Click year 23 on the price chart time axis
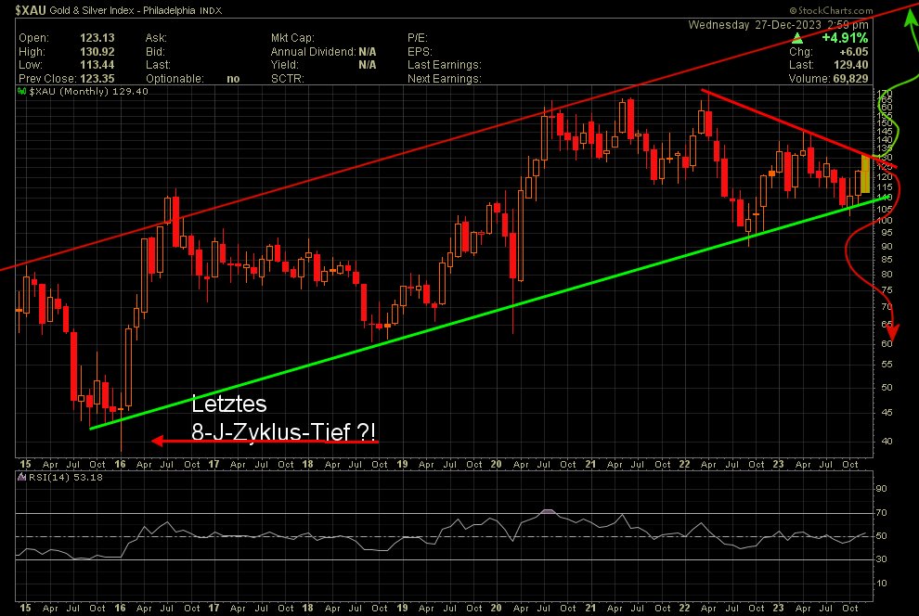The width and height of the screenshot is (919, 616). pyautogui.click(x=778, y=465)
